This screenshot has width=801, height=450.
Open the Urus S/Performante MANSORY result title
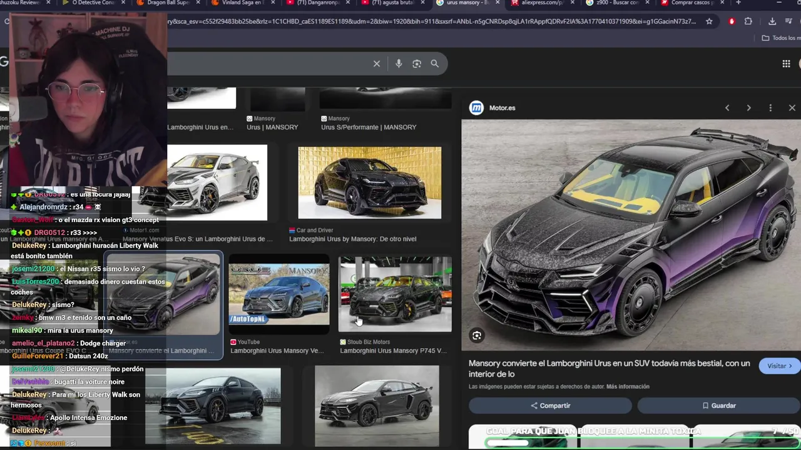(369, 127)
